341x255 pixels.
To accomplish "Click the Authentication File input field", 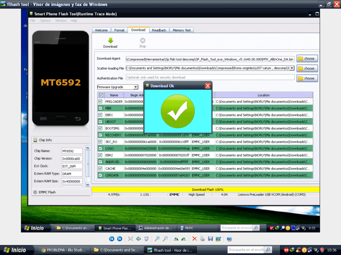I will coord(210,77).
